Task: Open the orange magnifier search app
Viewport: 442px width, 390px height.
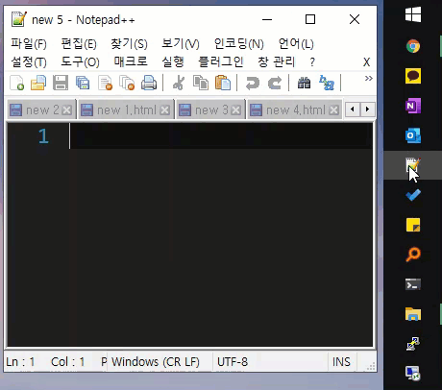Action: click(413, 255)
